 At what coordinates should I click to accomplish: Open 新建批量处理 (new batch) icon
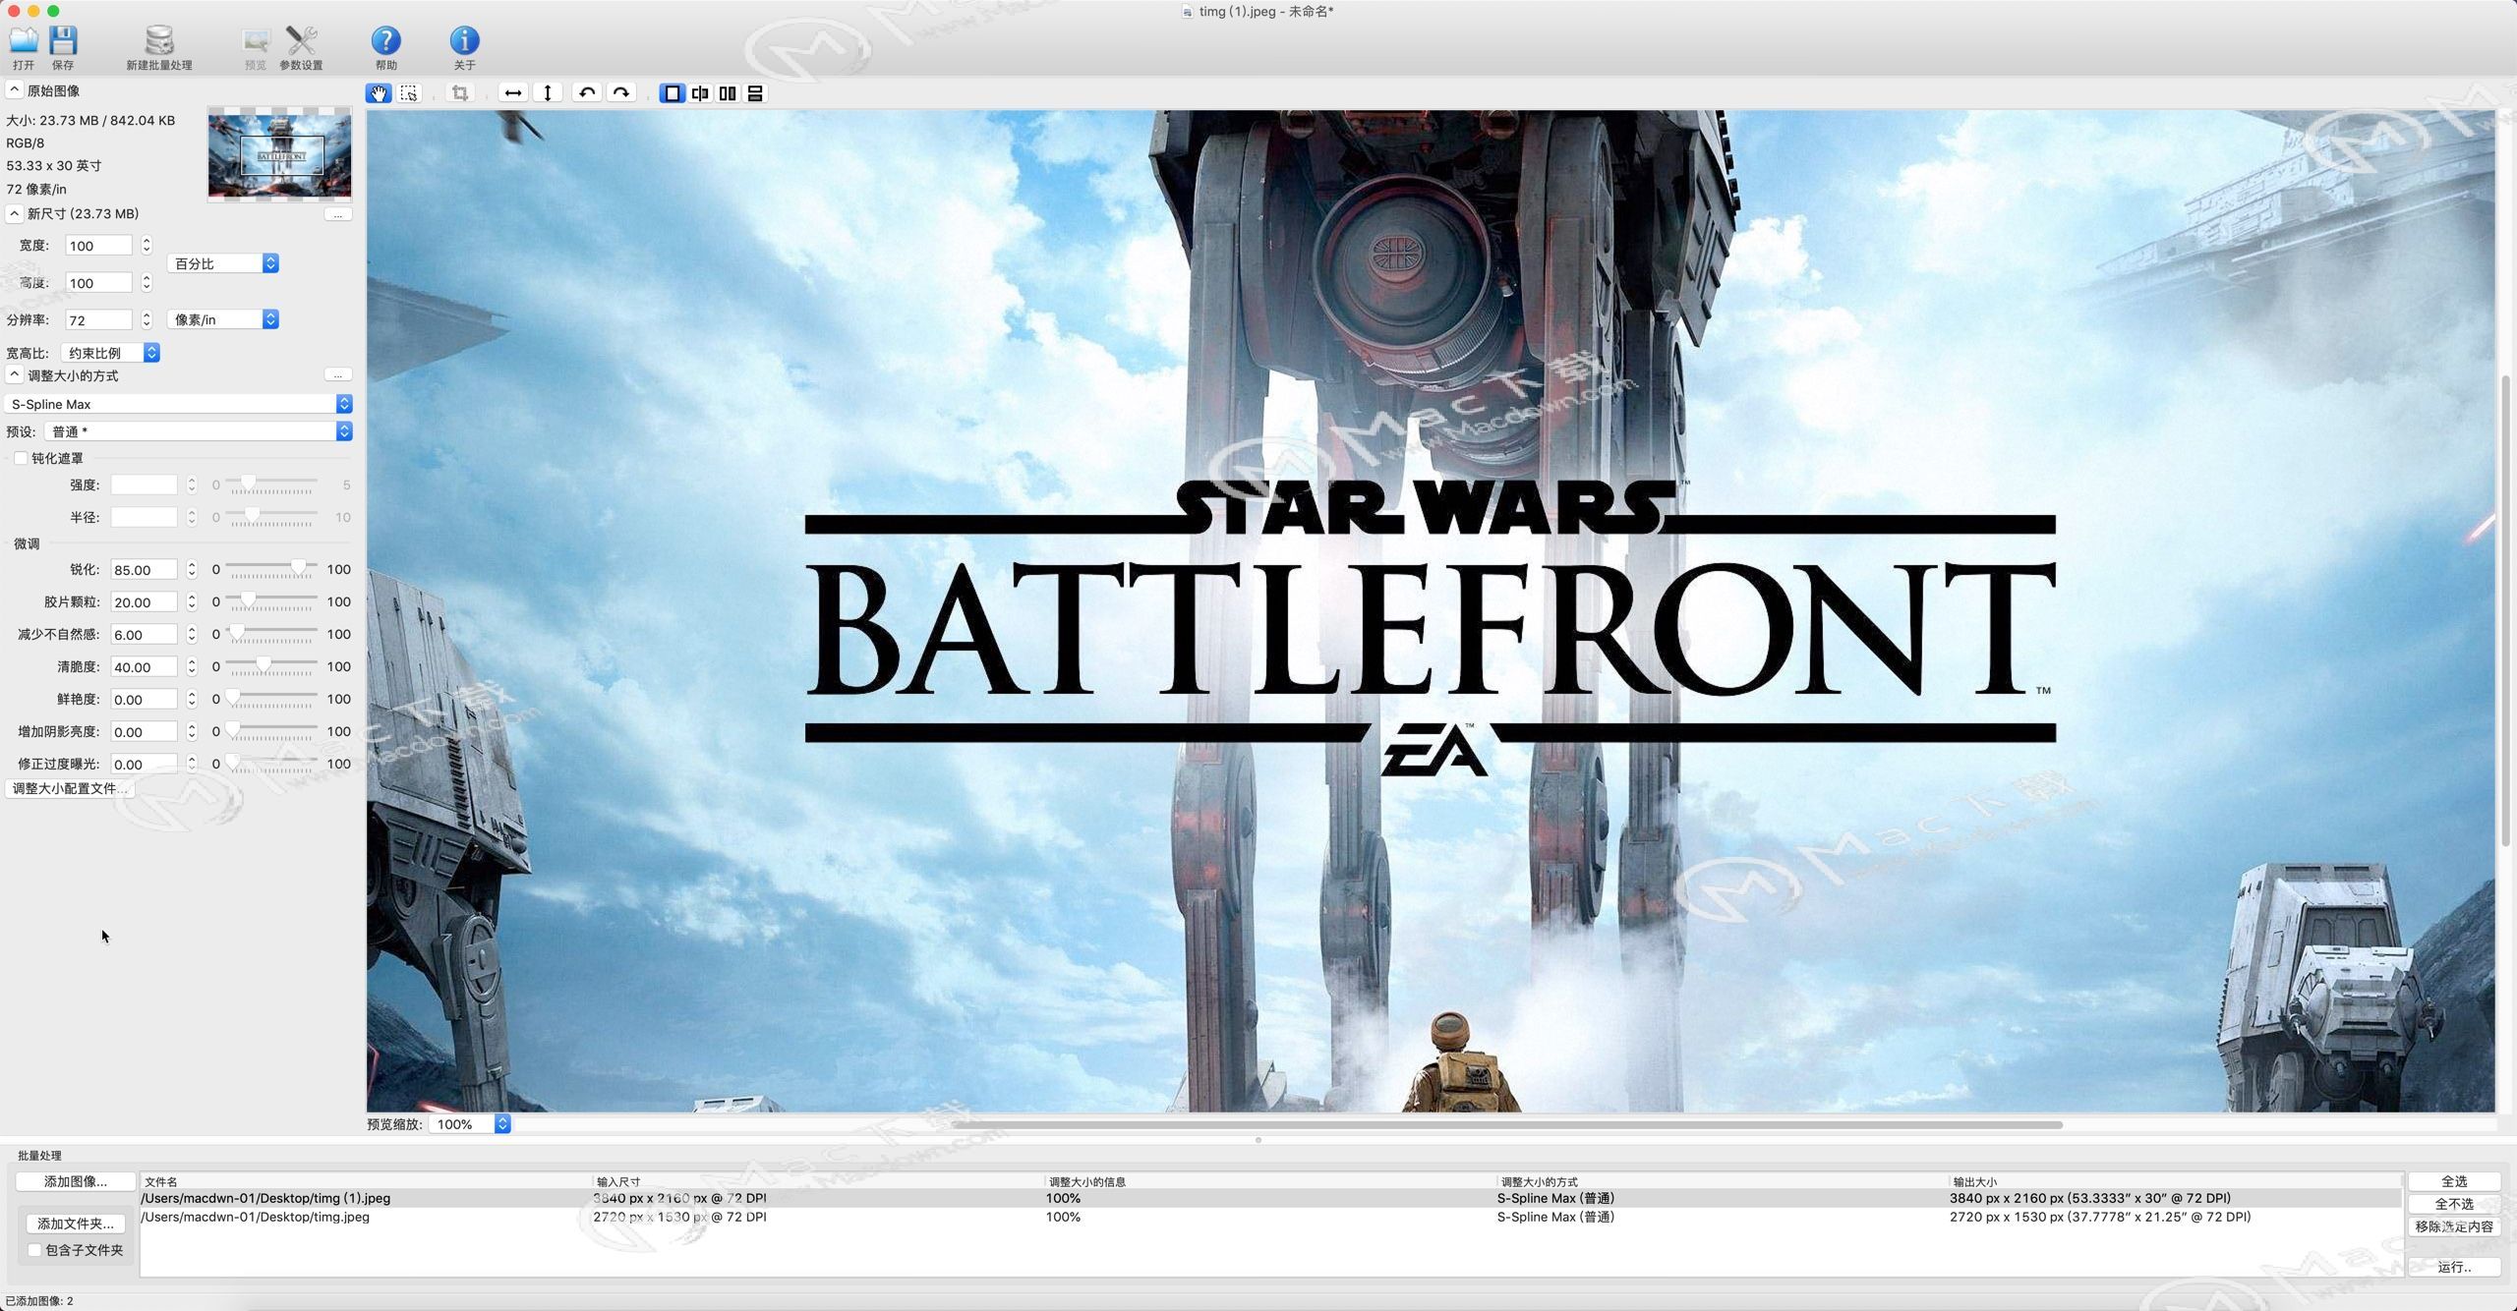click(159, 40)
